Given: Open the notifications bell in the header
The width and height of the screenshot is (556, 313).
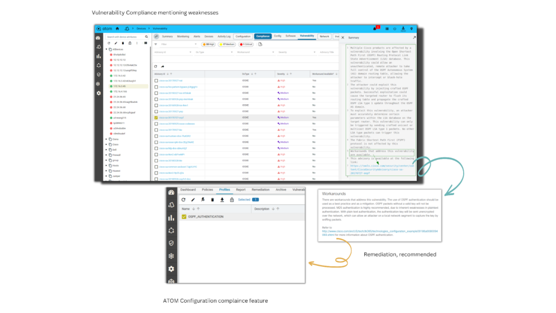Looking at the screenshot, I should [375, 28].
